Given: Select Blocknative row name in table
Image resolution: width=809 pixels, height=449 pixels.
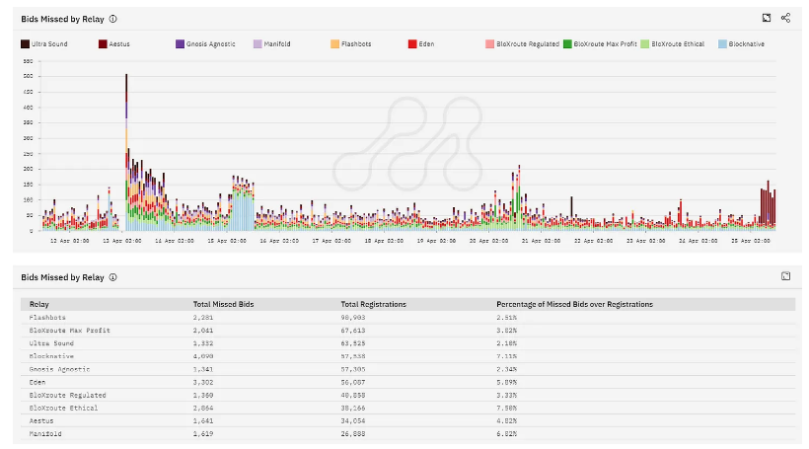Looking at the screenshot, I should 51,356.
